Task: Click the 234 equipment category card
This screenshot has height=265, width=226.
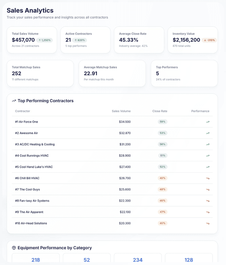Action: tap(138, 259)
